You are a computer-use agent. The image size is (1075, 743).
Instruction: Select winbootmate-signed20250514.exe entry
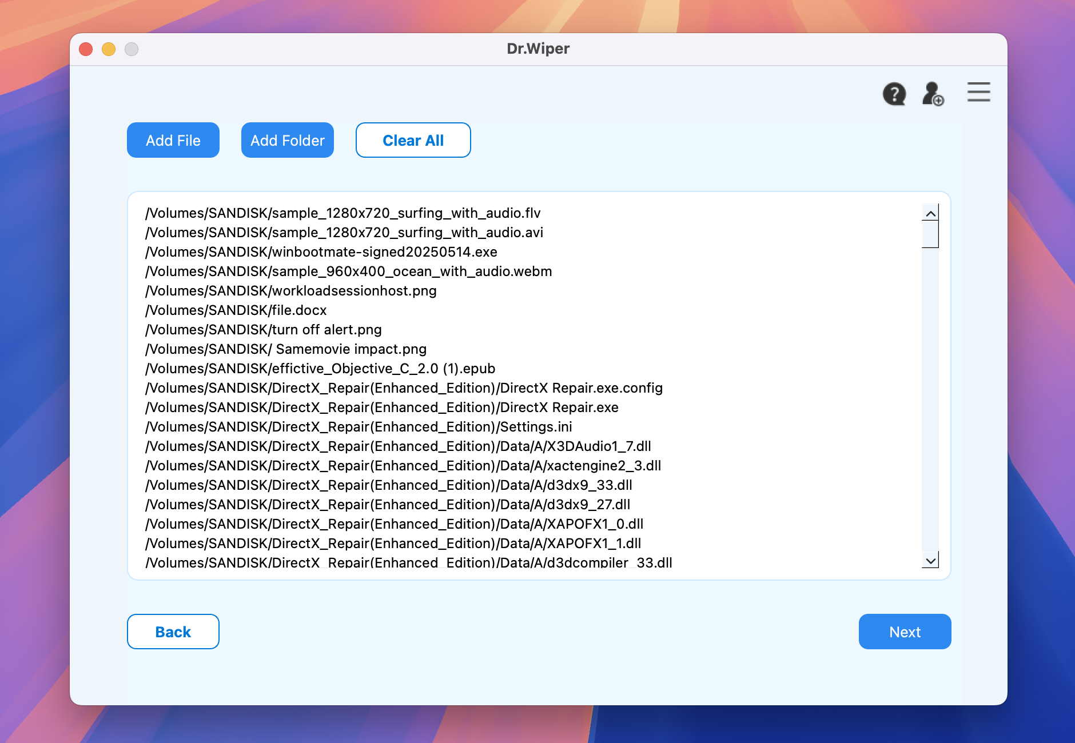coord(321,252)
